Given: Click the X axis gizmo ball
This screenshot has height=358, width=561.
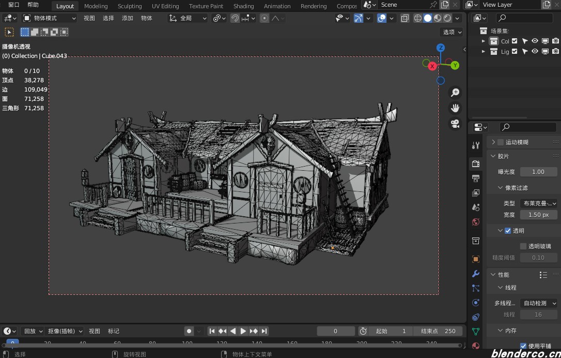Looking at the screenshot, I should click(x=432, y=66).
